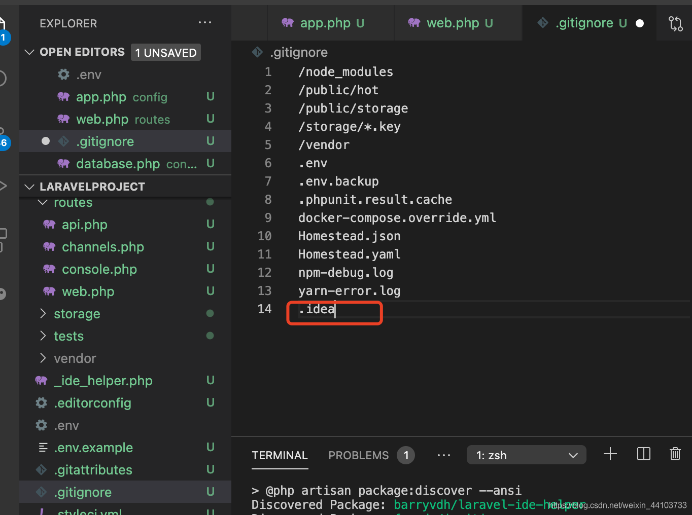Expand the tests folder
This screenshot has width=692, height=515.
[43, 336]
